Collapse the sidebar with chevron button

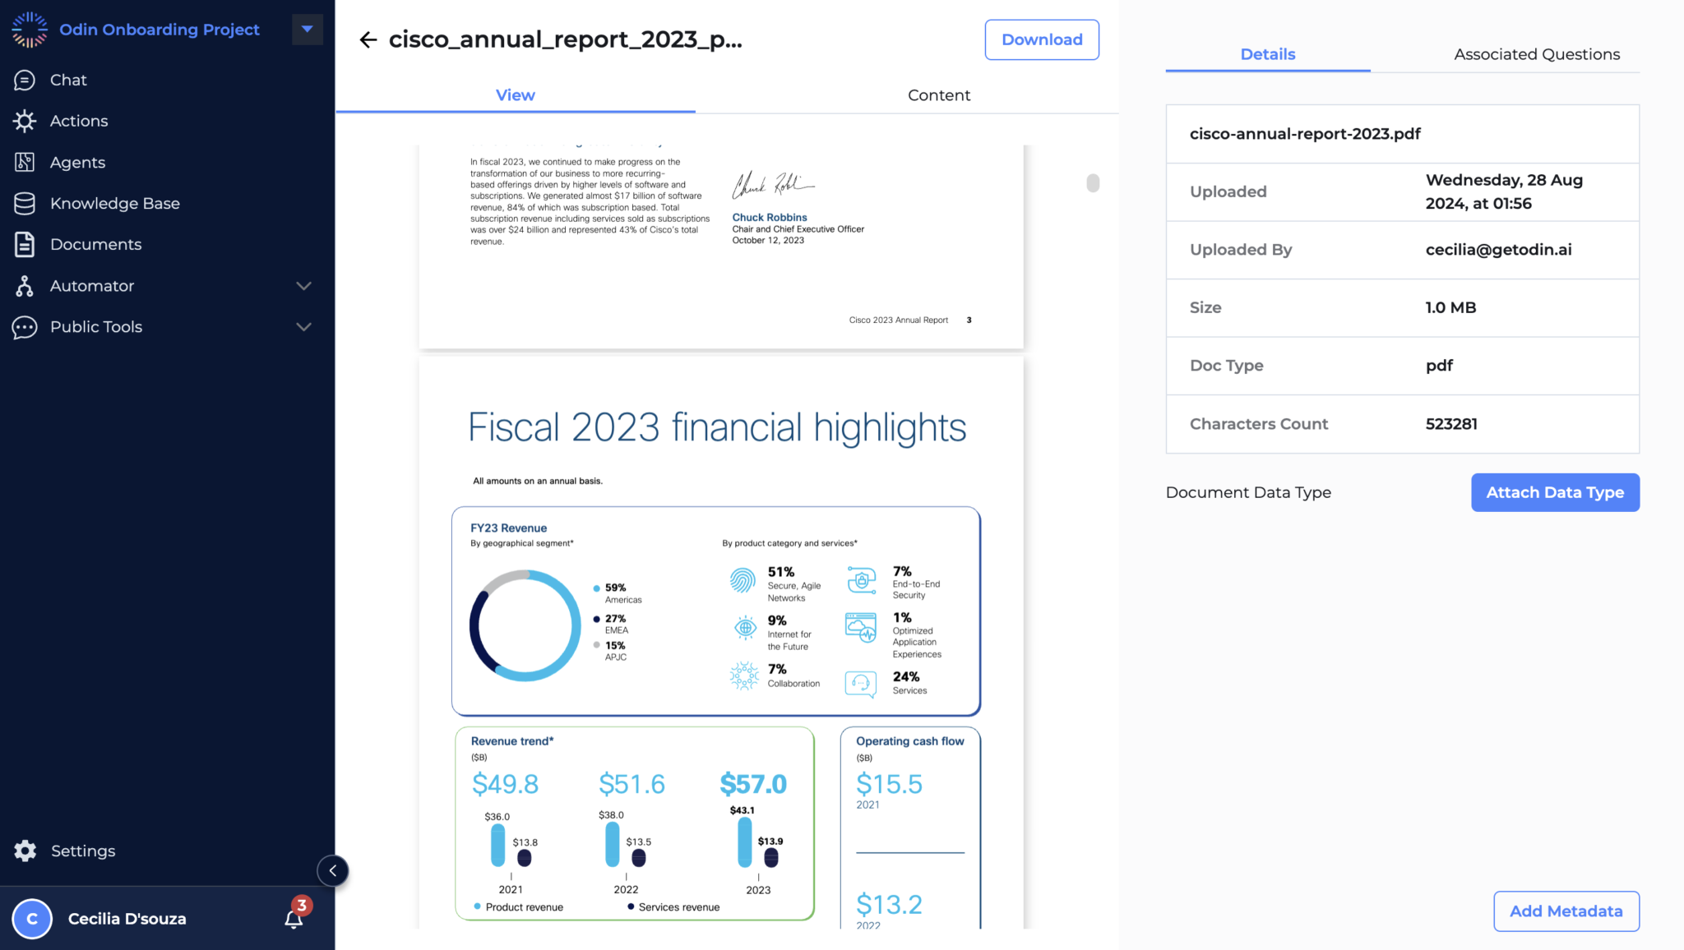(333, 870)
